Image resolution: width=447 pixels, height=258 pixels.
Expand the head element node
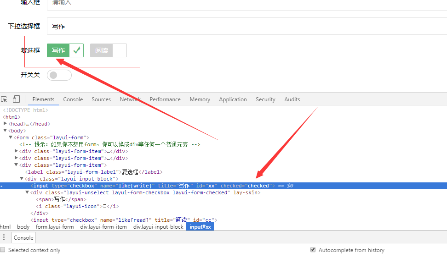5,124
